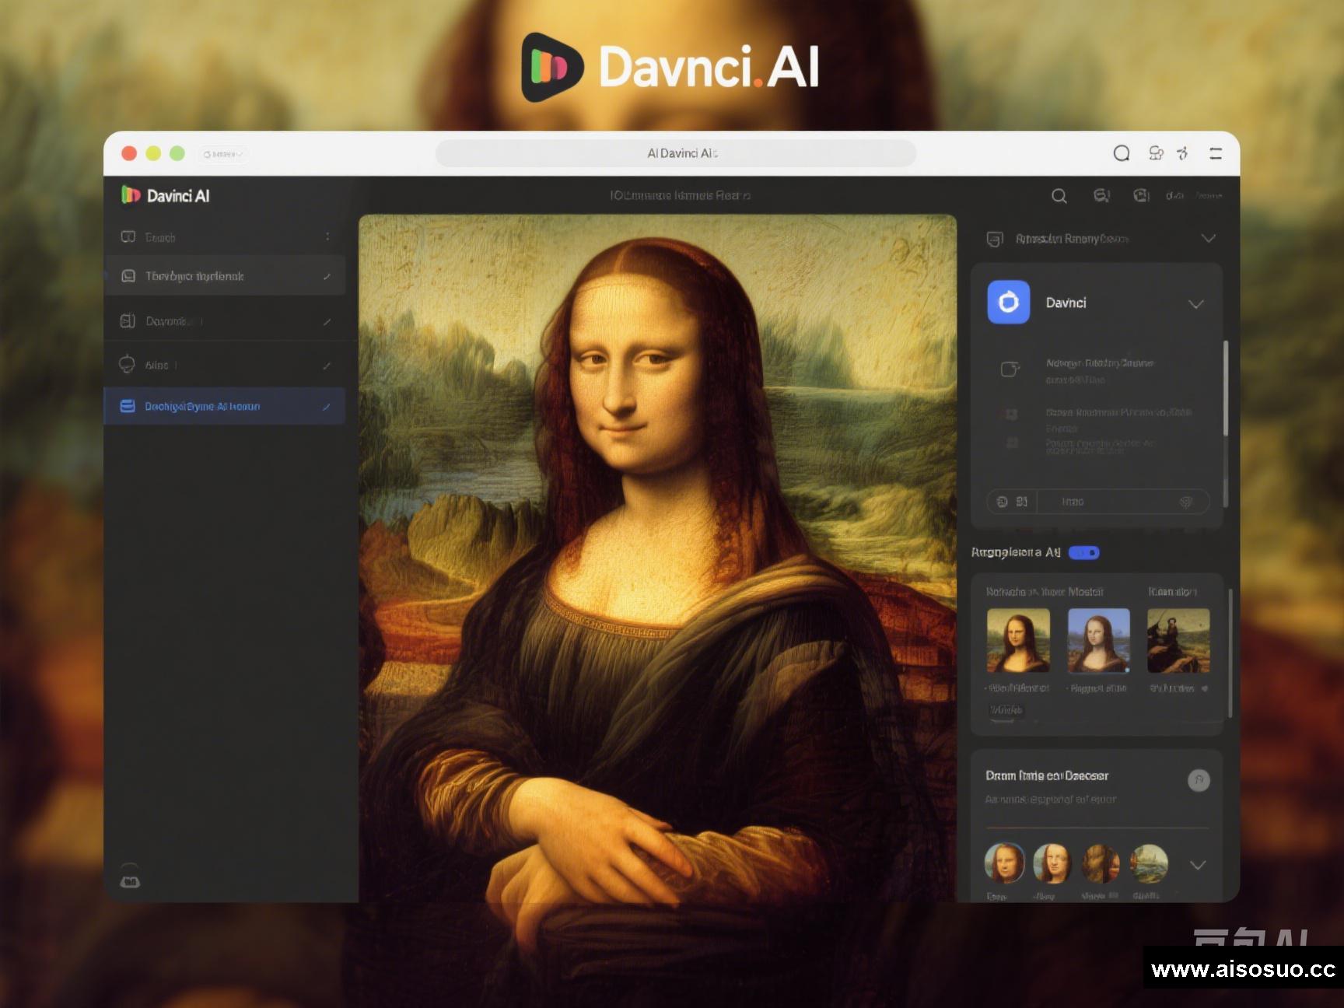Click the thumbnails panel vertical scrollbar
1344x1008 pixels.
tap(1230, 653)
